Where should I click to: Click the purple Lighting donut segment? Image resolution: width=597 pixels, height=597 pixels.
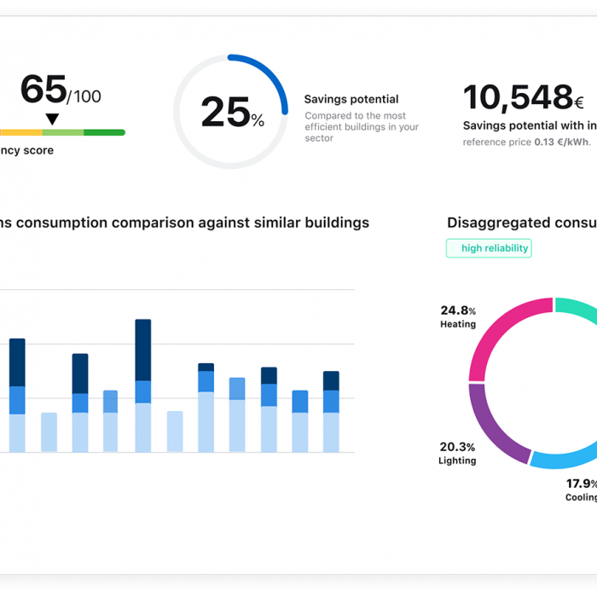point(493,426)
